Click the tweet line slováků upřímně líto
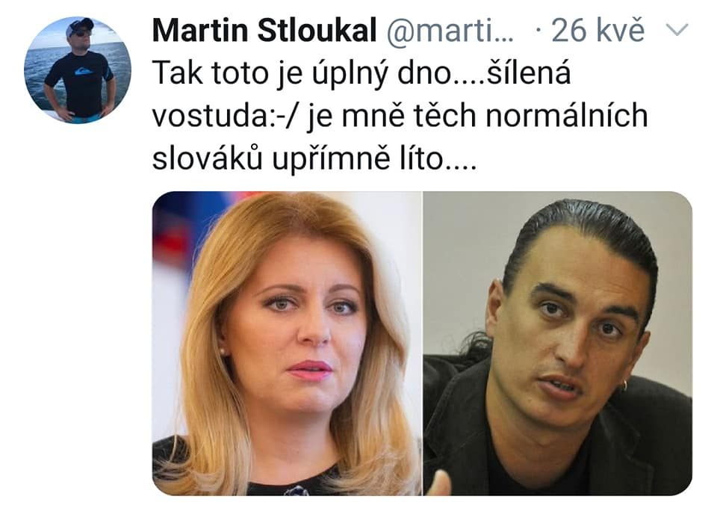 point(314,158)
